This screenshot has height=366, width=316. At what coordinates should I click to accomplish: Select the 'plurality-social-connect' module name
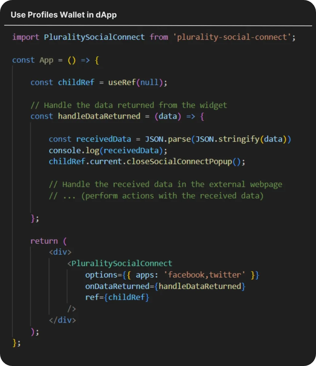coord(235,37)
